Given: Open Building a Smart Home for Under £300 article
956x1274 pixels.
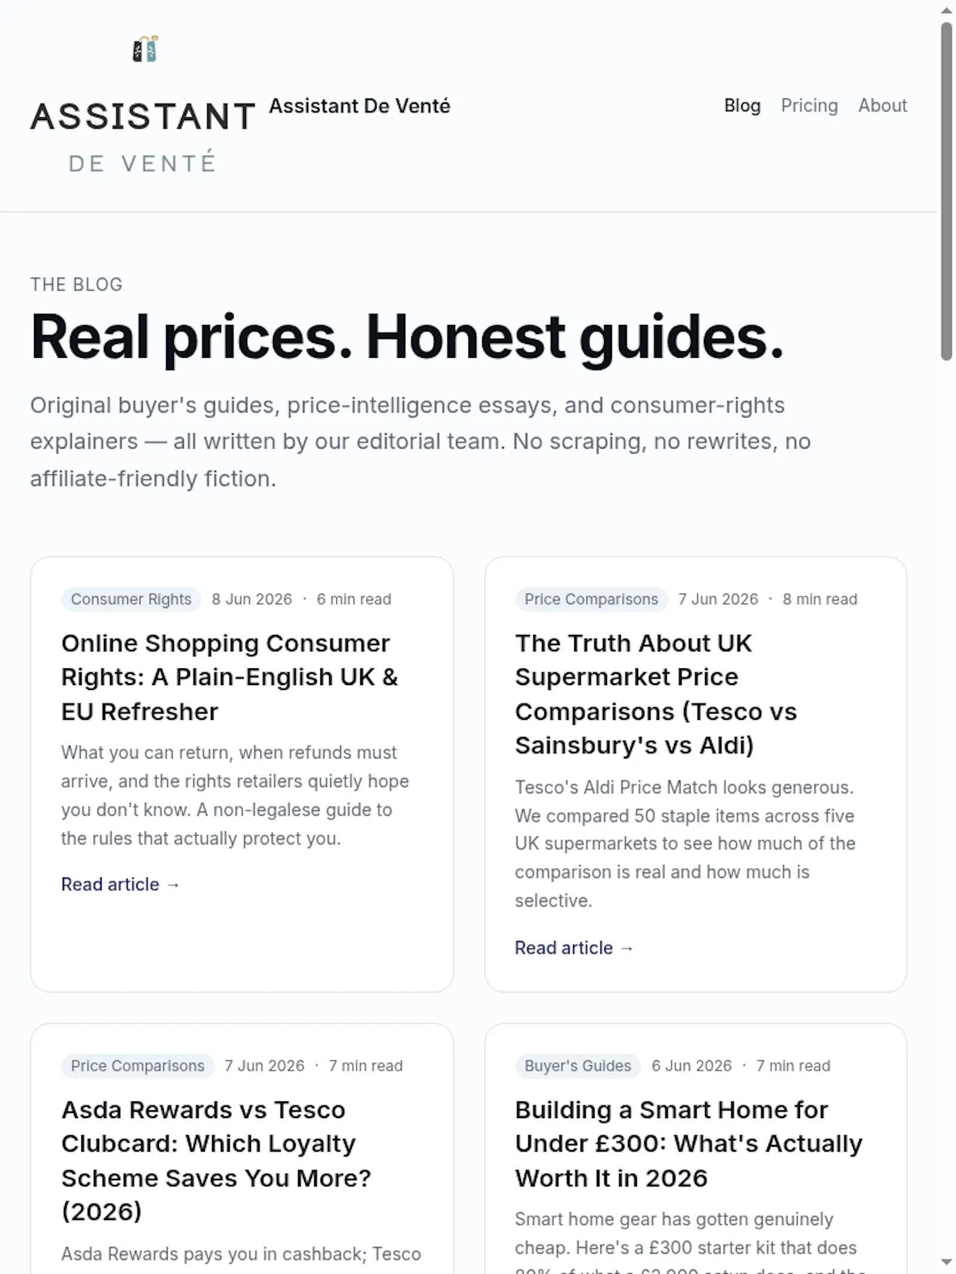Looking at the screenshot, I should click(x=689, y=1144).
